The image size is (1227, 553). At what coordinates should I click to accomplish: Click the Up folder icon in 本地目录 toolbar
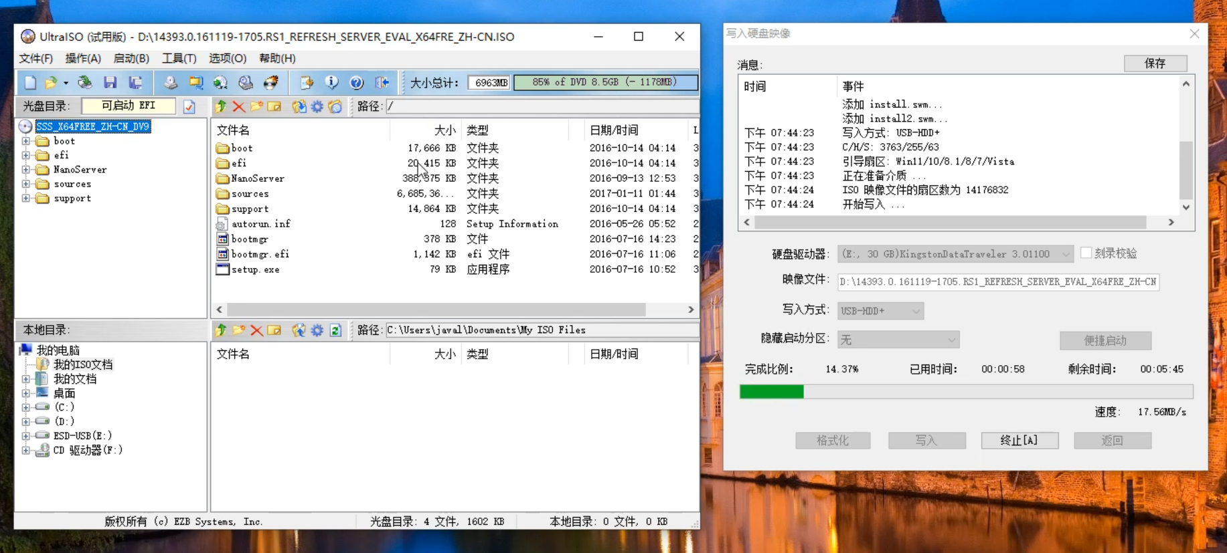point(220,330)
